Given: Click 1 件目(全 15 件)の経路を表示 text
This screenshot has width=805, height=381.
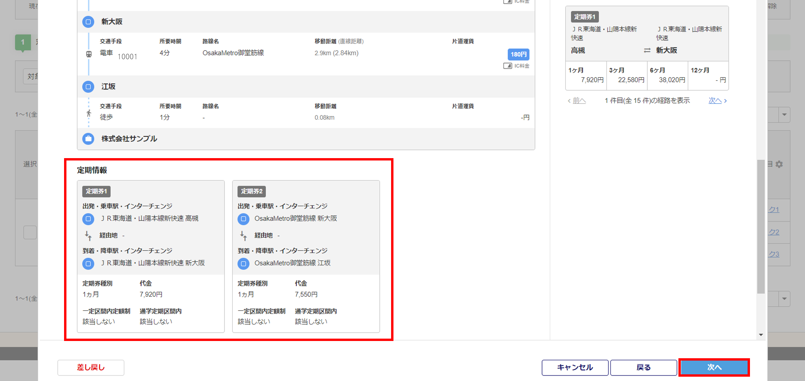Looking at the screenshot, I should click(647, 101).
